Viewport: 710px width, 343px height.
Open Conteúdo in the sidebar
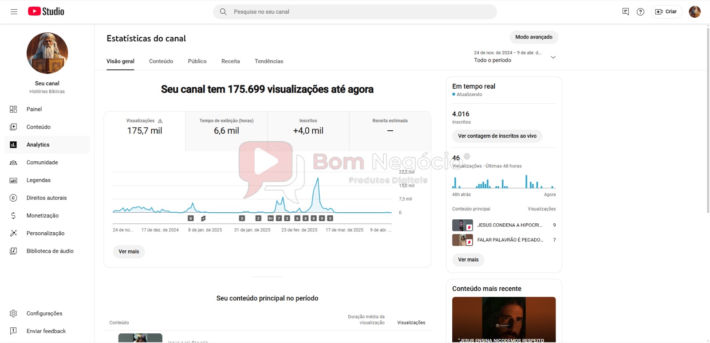[47, 127]
